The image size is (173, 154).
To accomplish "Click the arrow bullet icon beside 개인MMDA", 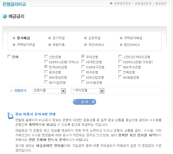I will [85, 45].
